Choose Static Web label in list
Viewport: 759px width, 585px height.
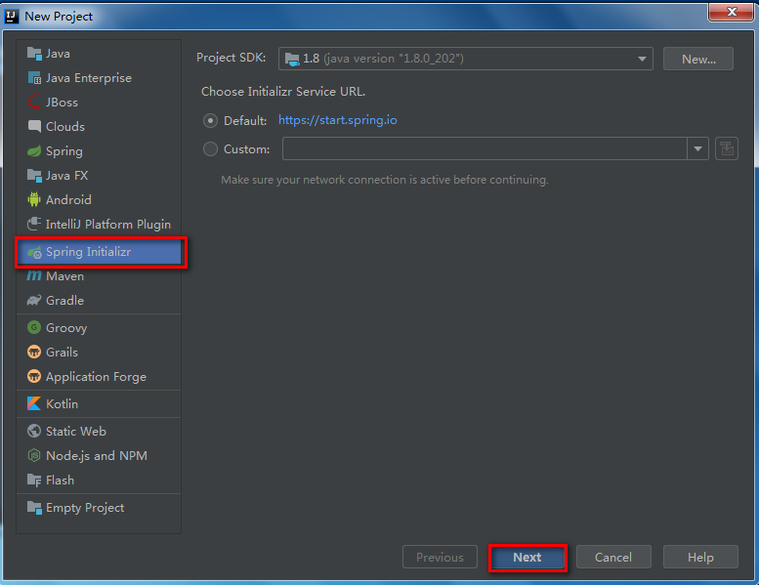tap(76, 431)
